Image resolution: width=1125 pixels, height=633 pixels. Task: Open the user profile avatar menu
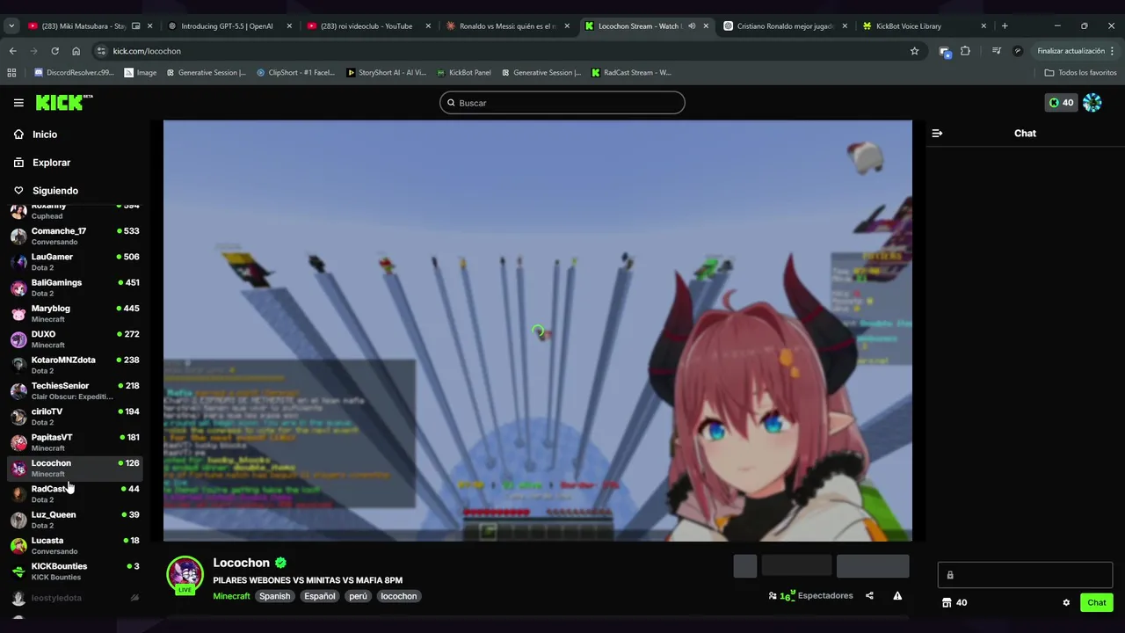(1092, 103)
